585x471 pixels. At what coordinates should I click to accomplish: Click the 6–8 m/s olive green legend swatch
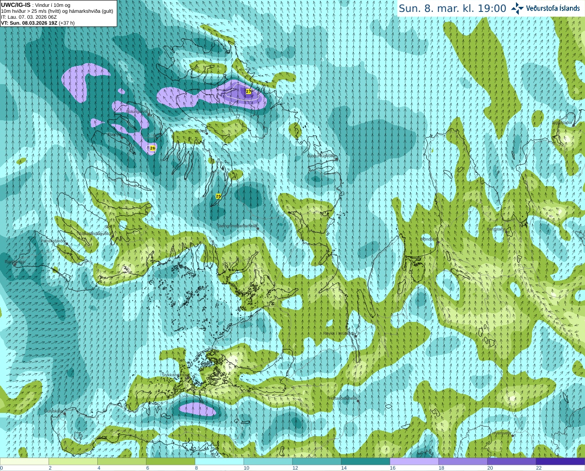coord(170,461)
